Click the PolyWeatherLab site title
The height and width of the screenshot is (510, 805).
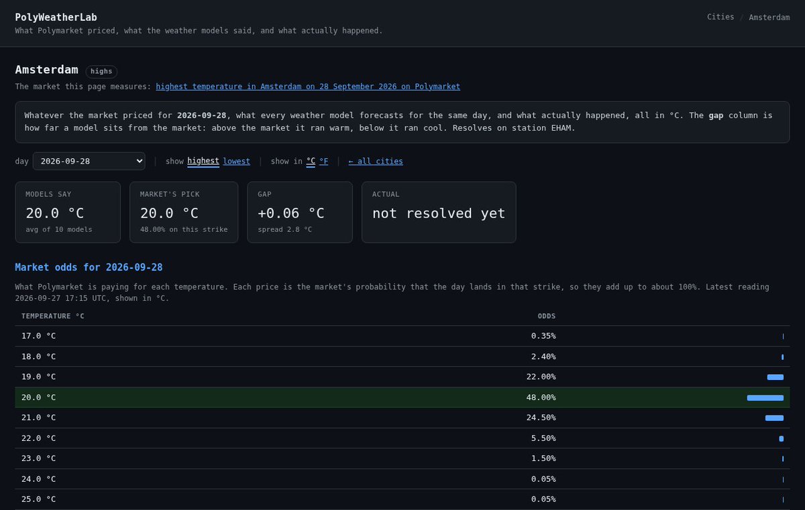[56, 17]
